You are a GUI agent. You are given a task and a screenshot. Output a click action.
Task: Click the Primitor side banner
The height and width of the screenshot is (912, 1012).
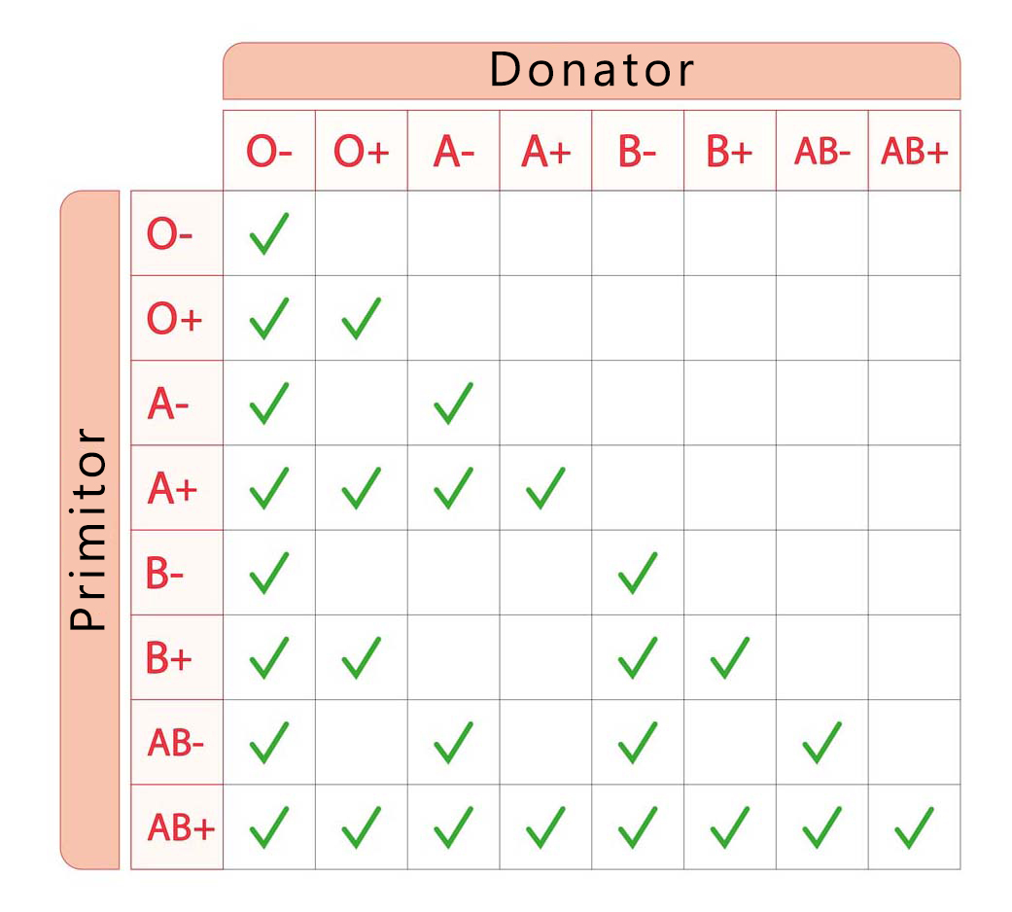point(89,530)
